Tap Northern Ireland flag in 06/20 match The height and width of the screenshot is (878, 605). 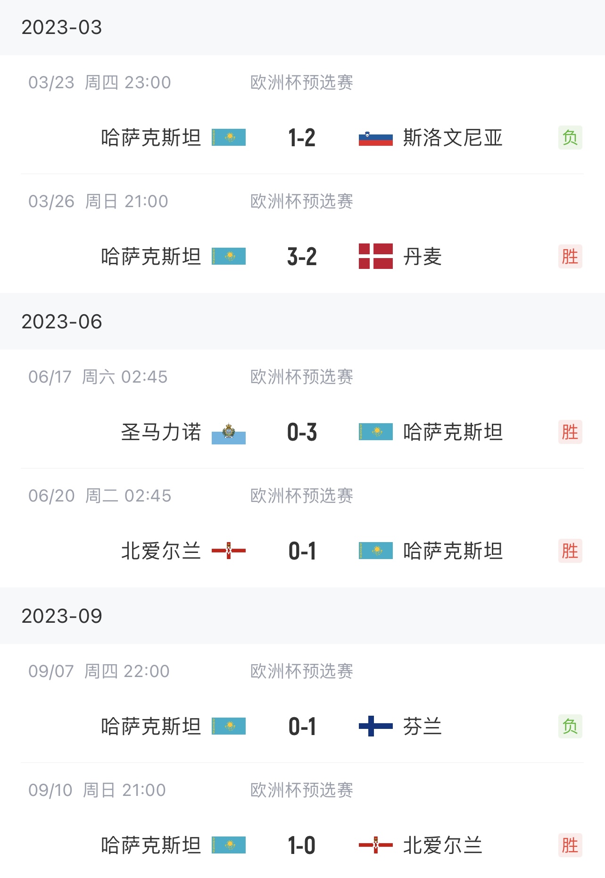(x=229, y=551)
